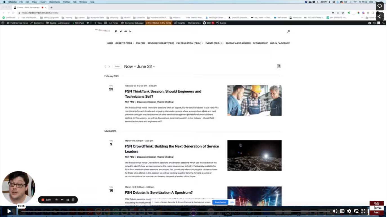Toggle closed captions CC button
This screenshot has height=217, width=387.
tap(342, 211)
